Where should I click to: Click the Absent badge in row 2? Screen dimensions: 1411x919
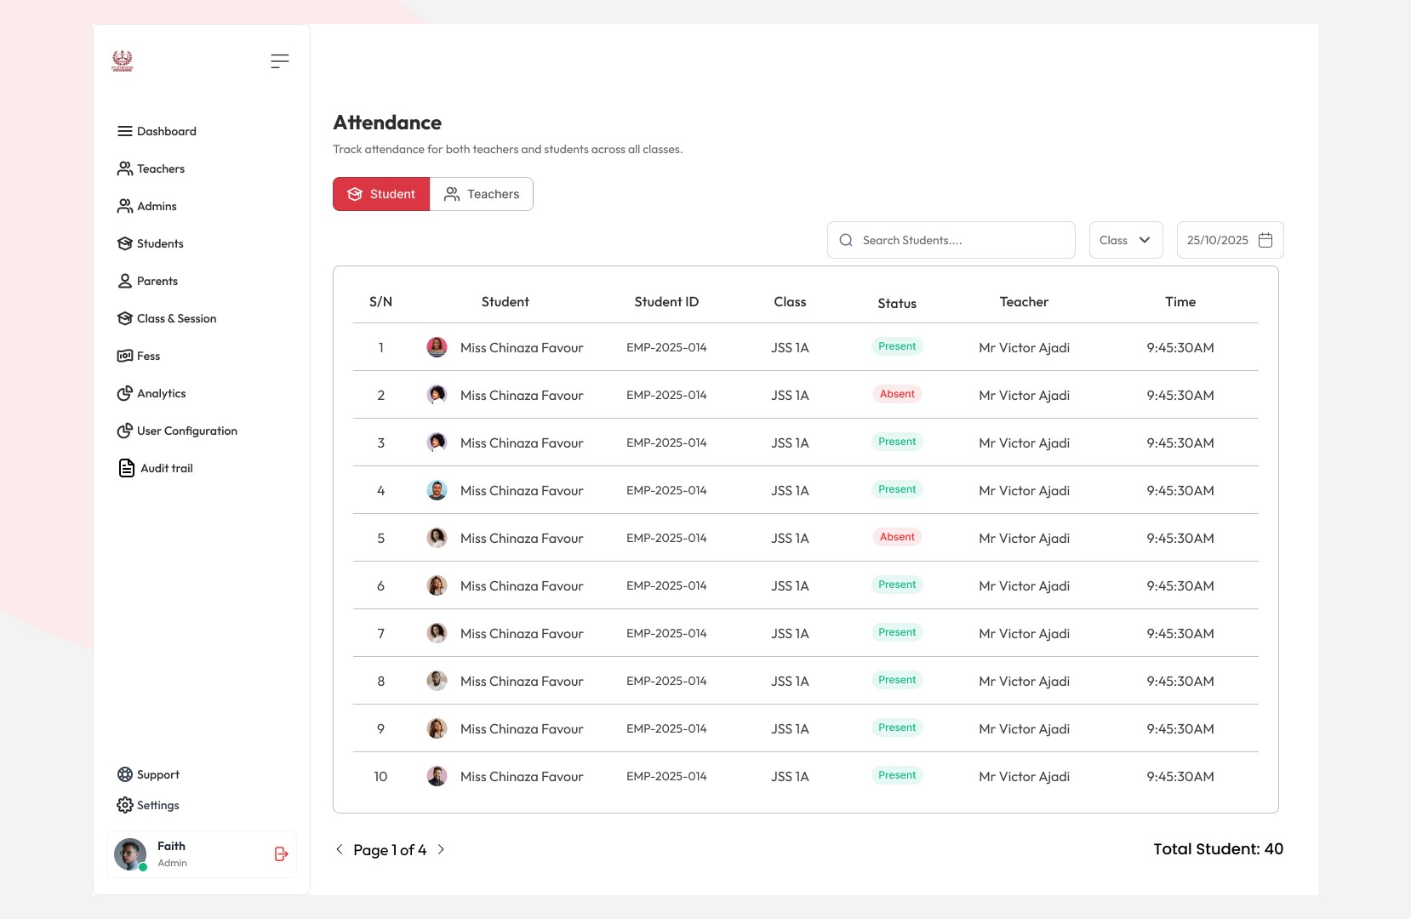897,394
